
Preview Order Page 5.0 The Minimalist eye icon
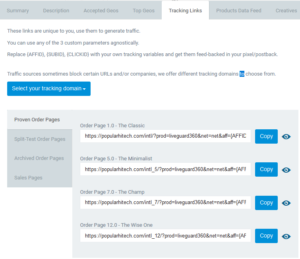[286, 170]
